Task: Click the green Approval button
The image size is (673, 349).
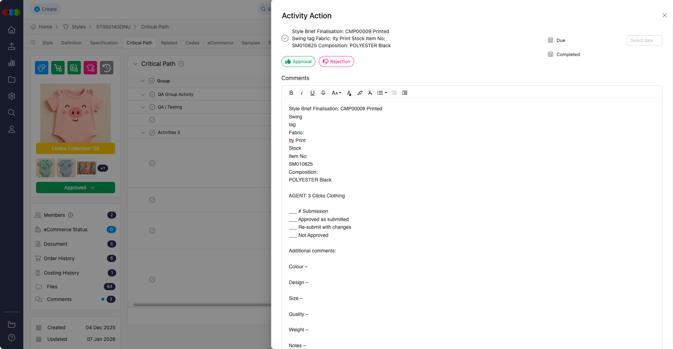Action: pos(298,61)
